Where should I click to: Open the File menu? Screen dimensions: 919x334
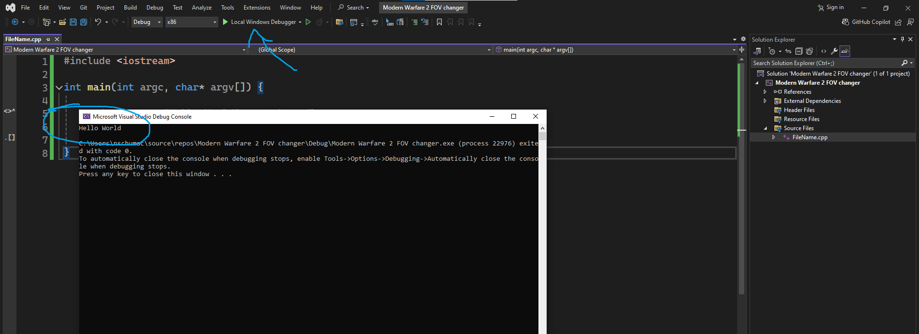click(x=25, y=8)
